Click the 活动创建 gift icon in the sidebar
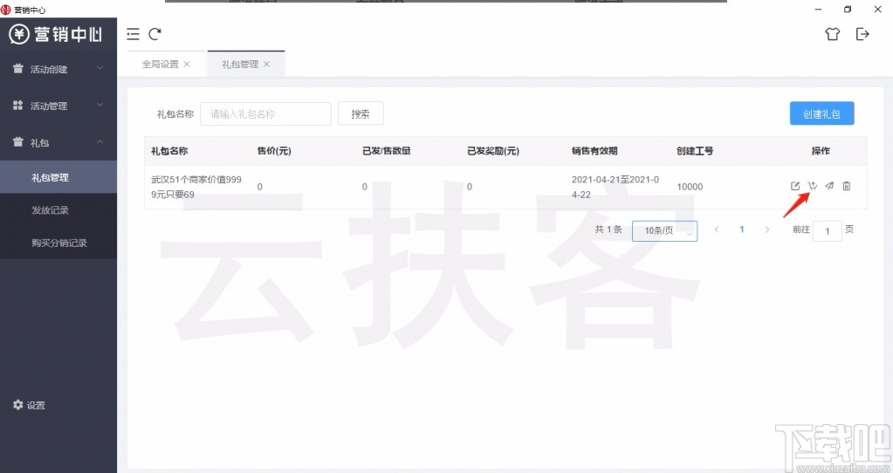 point(18,68)
